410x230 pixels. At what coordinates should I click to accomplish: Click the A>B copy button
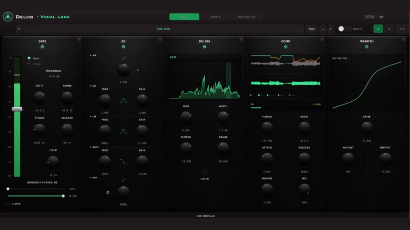(402, 29)
